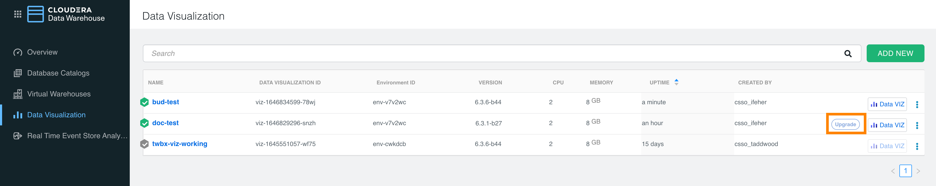Screen dimensions: 936x186
Task: Launch Data VIZ for bud-test
Action: pyautogui.click(x=887, y=104)
